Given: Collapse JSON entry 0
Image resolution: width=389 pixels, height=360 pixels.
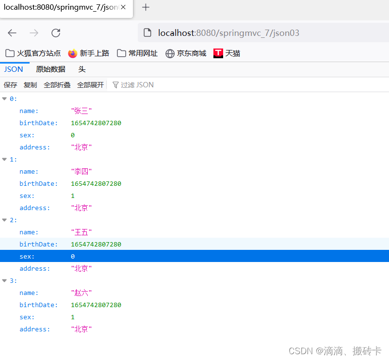Looking at the screenshot, I should click(4, 98).
